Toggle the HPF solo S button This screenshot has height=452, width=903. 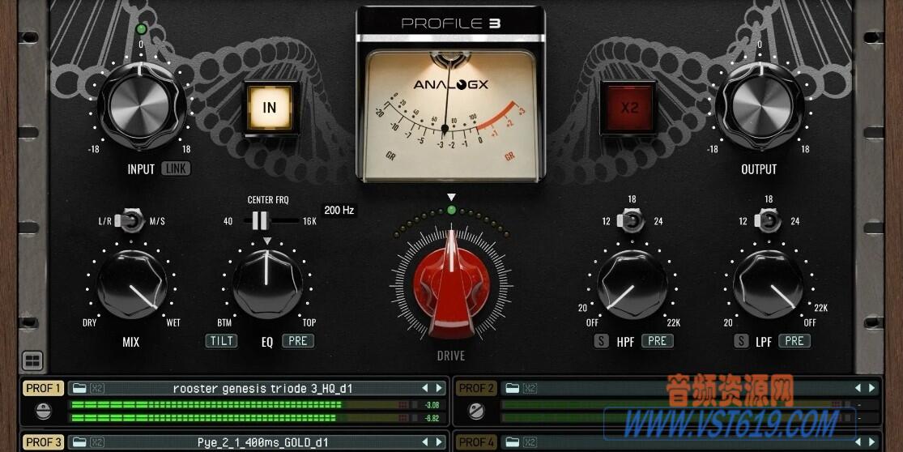[601, 341]
